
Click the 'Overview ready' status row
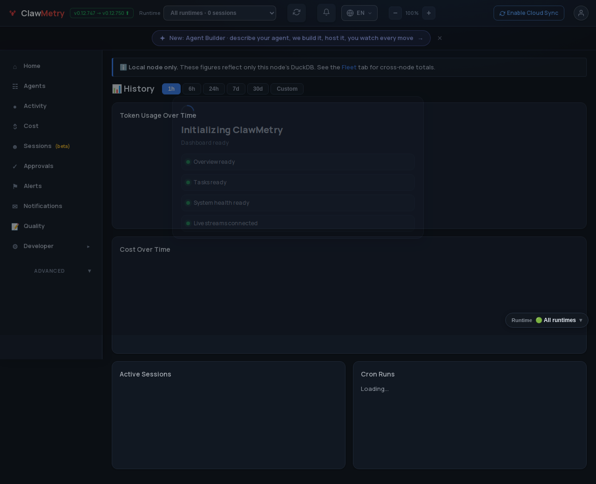pyautogui.click(x=298, y=162)
